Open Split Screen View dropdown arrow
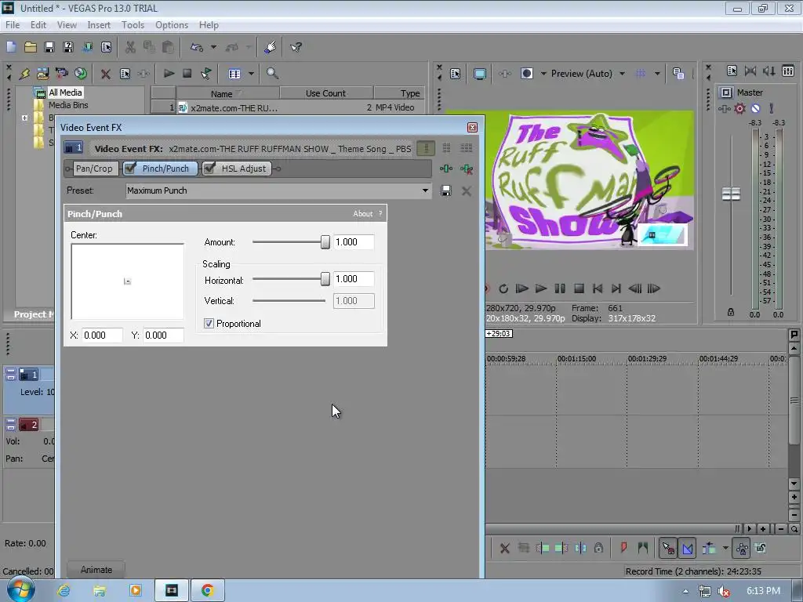Viewport: 803px width, 602px height. 543,74
